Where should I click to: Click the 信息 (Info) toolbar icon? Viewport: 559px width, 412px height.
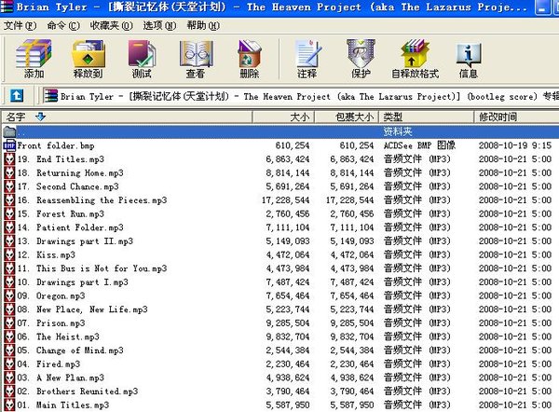click(x=469, y=59)
